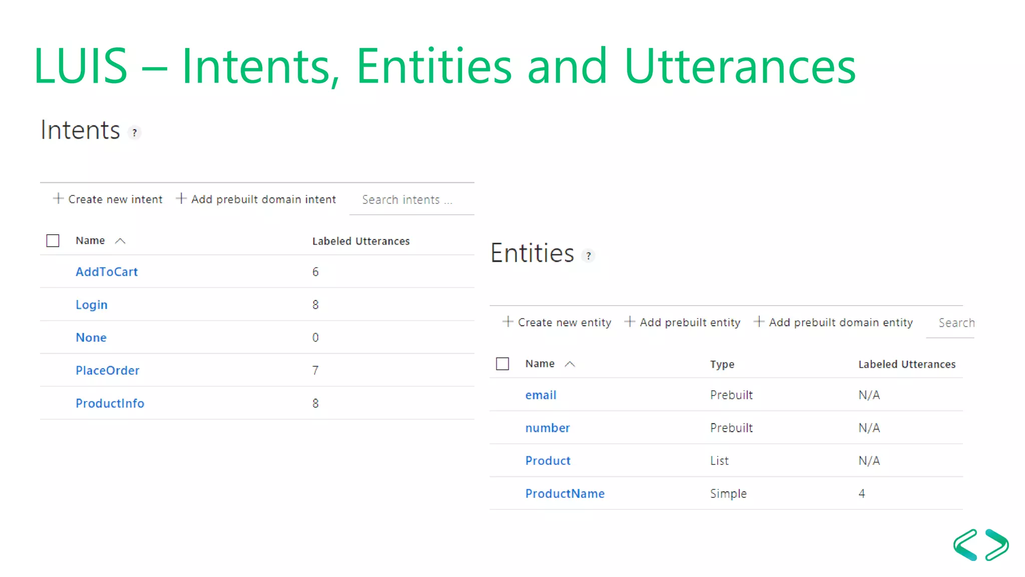Toggle entities Name sort chevron
Screen dimensions: 1025x577
[570, 364]
